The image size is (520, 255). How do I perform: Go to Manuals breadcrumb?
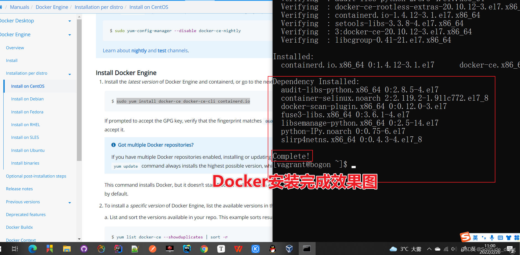[19, 7]
